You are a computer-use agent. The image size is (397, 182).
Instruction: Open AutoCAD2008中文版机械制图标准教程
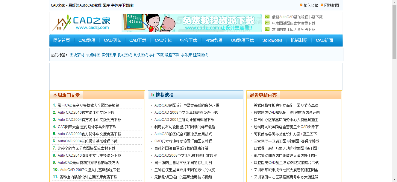coord(186,155)
